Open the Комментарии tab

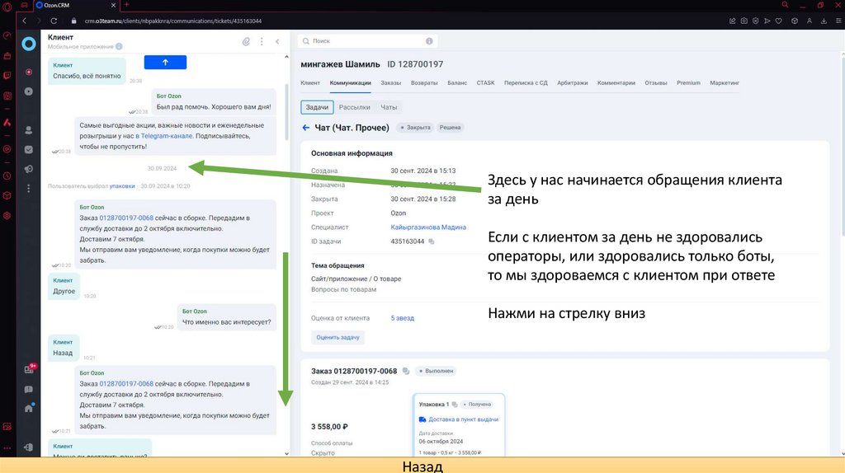pos(616,83)
